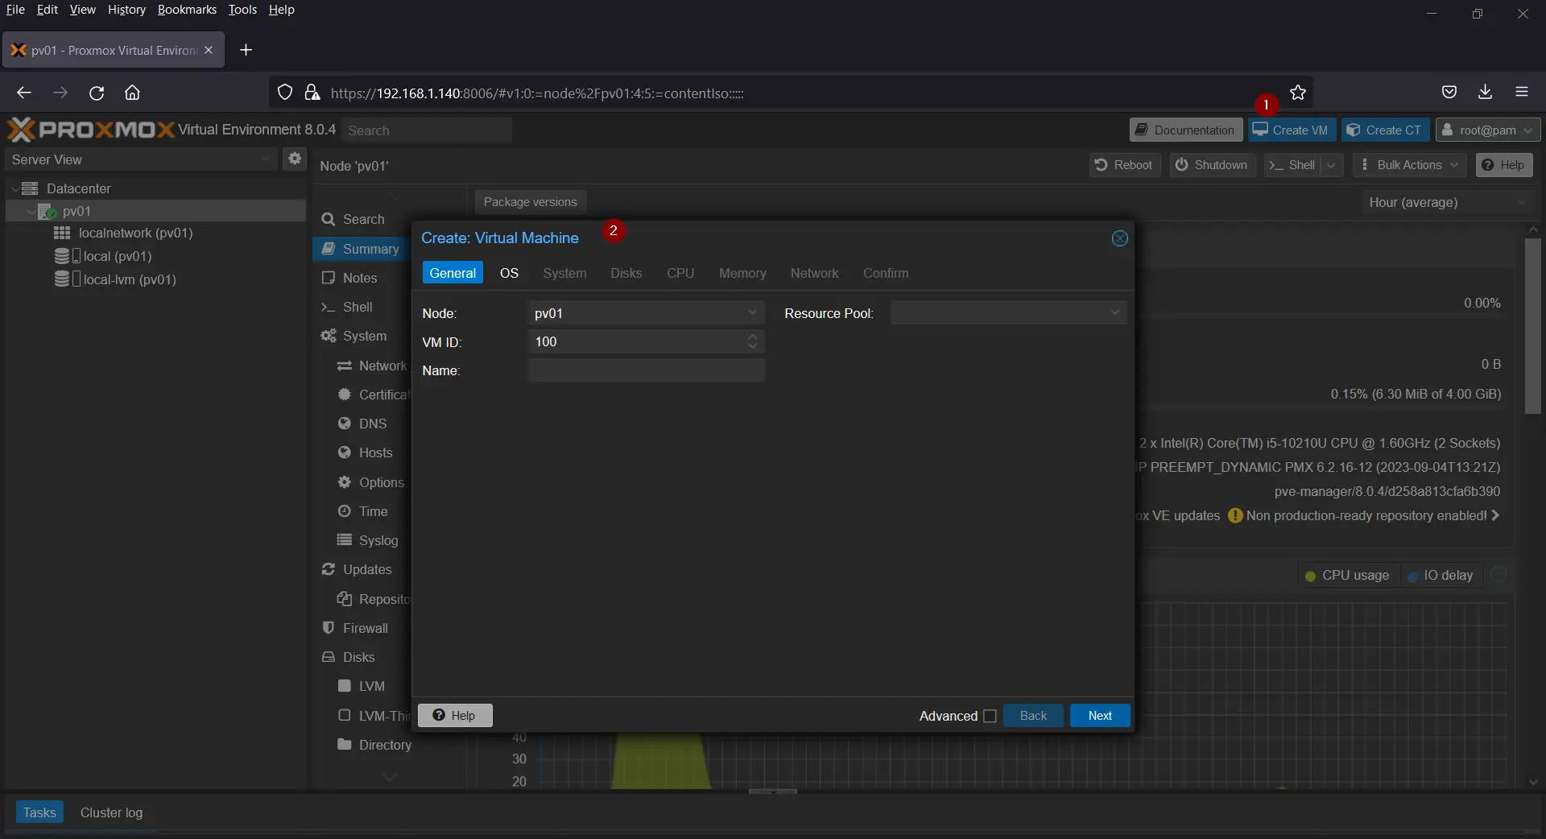This screenshot has width=1546, height=839.
Task: Bookmark this page with the star icon
Action: [1297, 93]
